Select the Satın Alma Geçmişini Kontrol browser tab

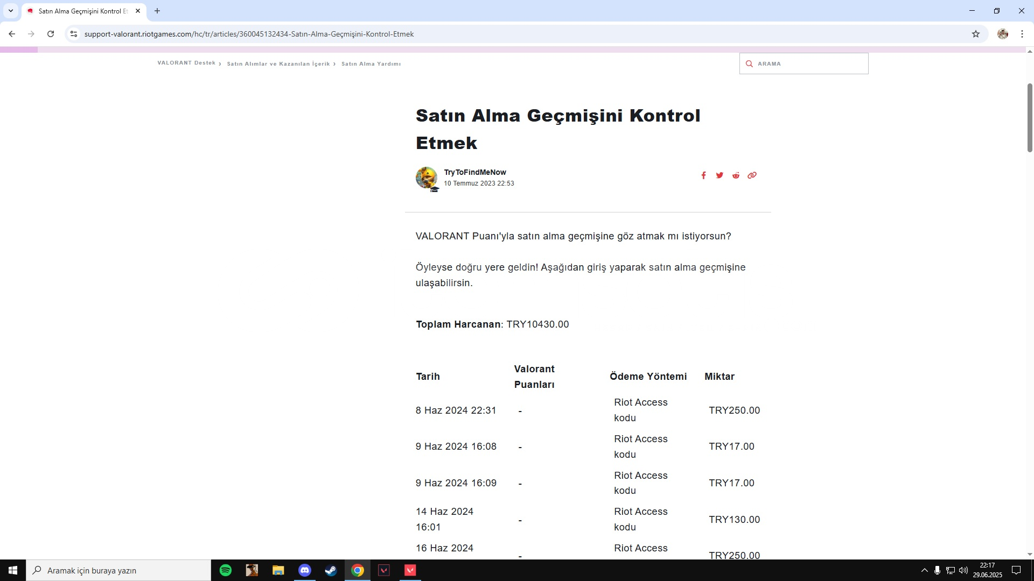pyautogui.click(x=83, y=11)
